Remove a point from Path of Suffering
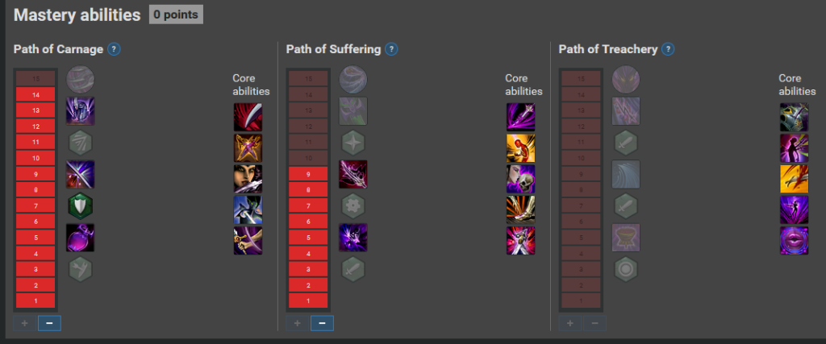826x344 pixels. click(322, 323)
